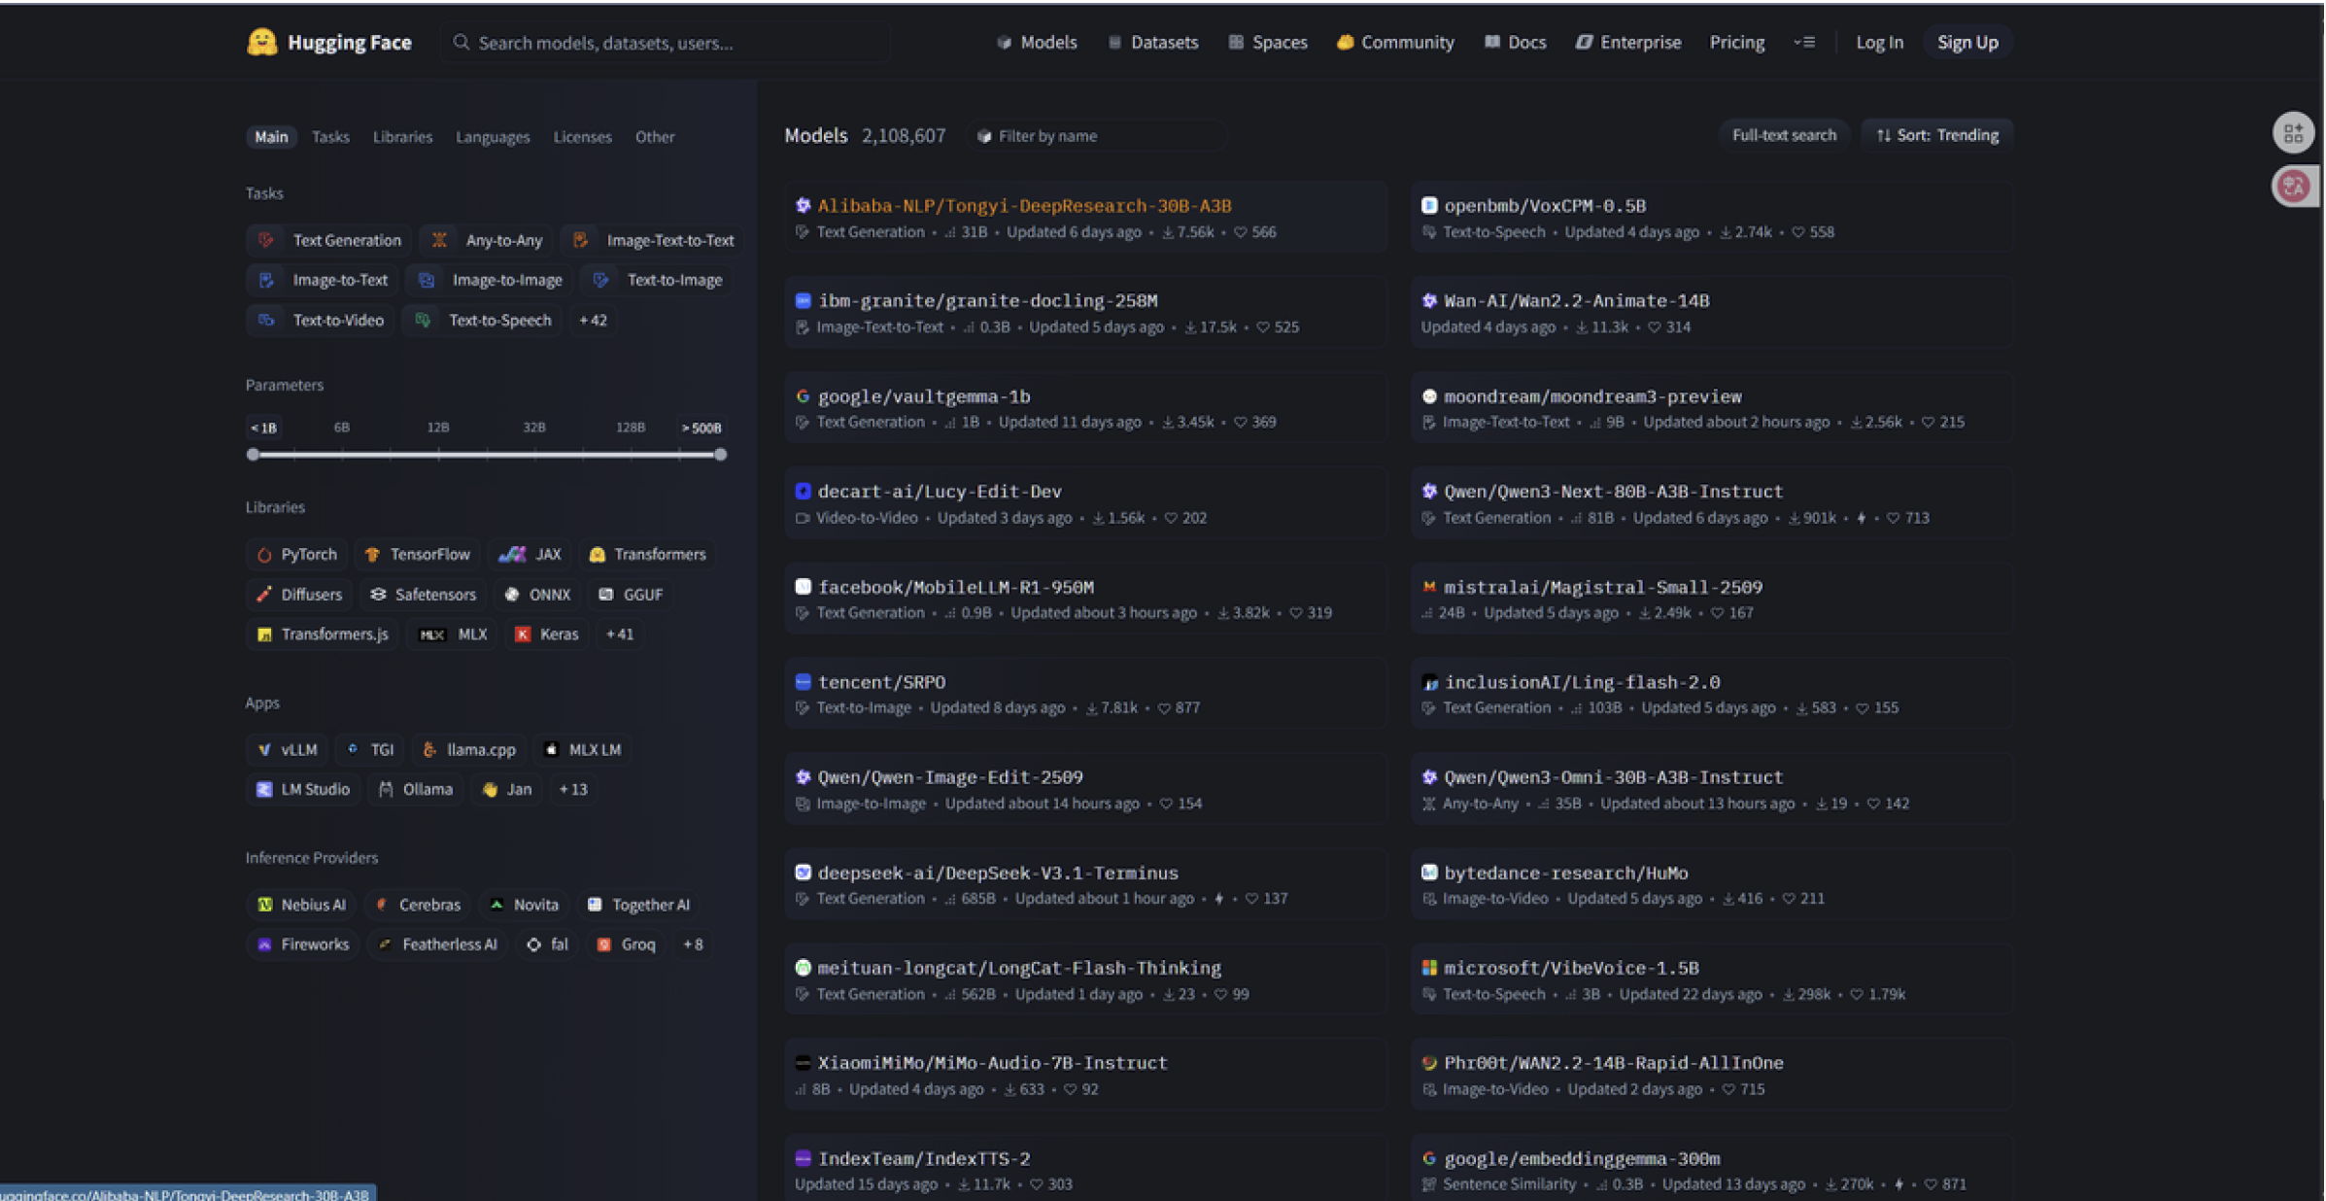This screenshot has width=2326, height=1201.
Task: Select the Groq inference provider
Action: click(x=627, y=944)
